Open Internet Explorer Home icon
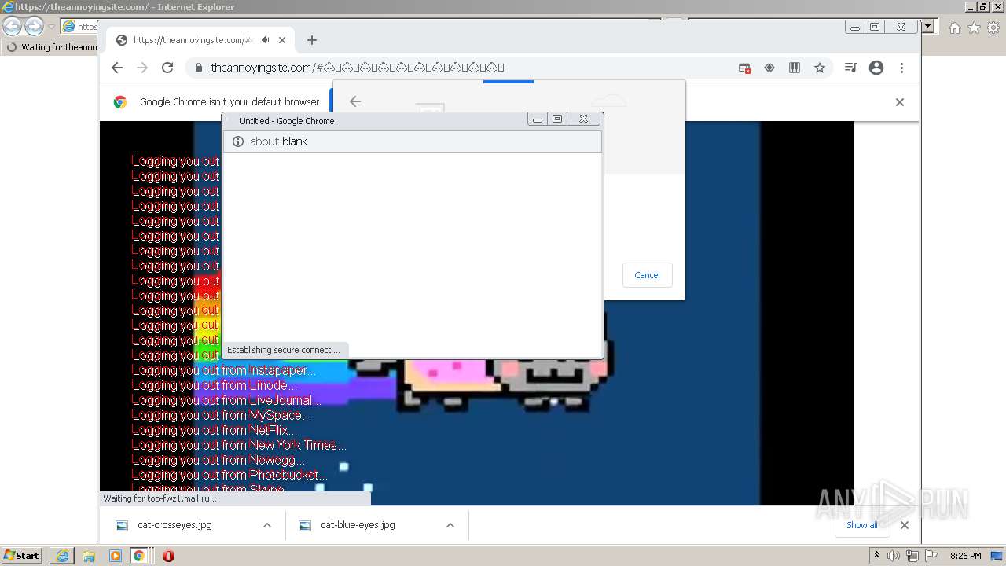This screenshot has height=566, width=1006. [x=954, y=28]
